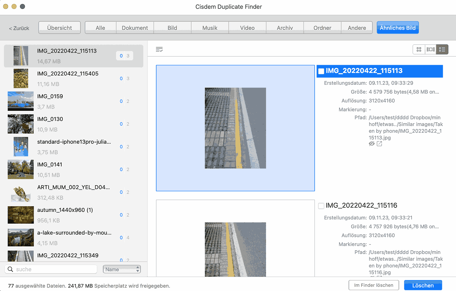This screenshot has width=456, height=291.
Task: Select the Archiv tab
Action: (x=285, y=28)
